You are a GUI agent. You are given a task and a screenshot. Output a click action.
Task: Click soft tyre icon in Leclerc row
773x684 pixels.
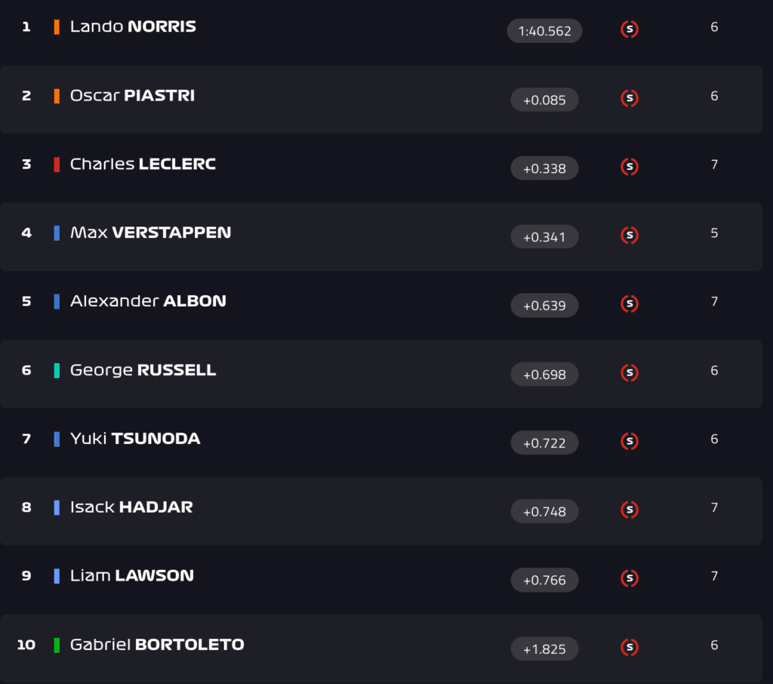pyautogui.click(x=629, y=167)
